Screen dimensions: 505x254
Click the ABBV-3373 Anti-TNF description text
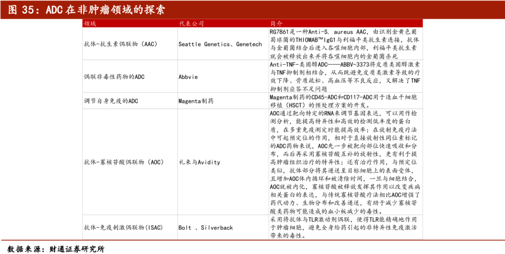pyautogui.click(x=345, y=77)
